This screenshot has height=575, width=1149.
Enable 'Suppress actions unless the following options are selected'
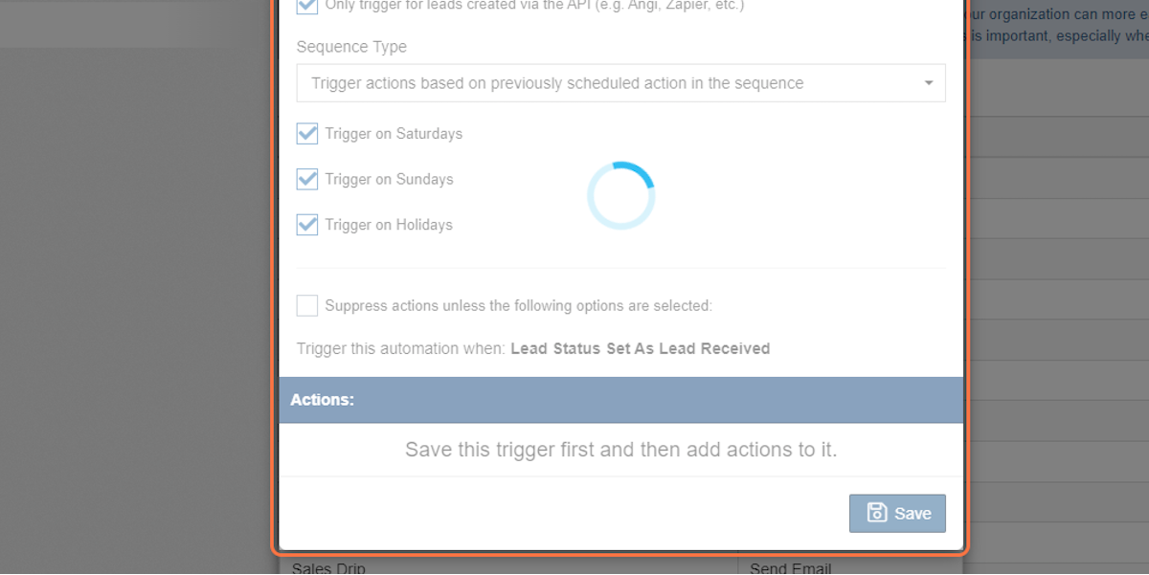coord(306,305)
